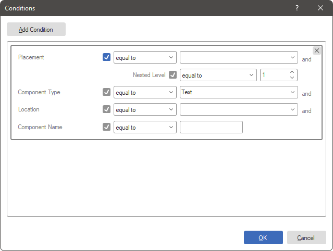Toggle the Nested Level checkbox
Viewport: 333px width, 251px height.
pos(173,75)
